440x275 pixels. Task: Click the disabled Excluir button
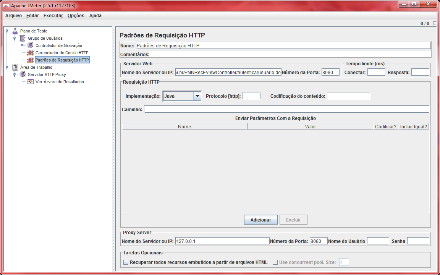pyautogui.click(x=293, y=220)
